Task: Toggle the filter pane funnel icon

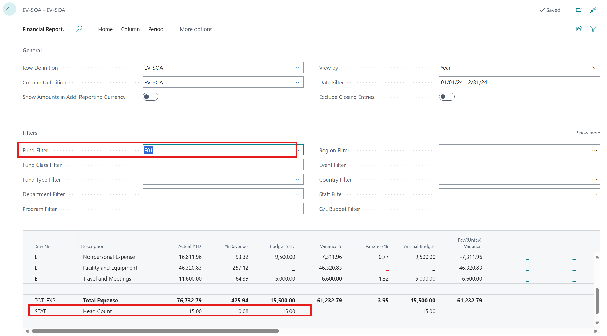Action: (x=593, y=29)
